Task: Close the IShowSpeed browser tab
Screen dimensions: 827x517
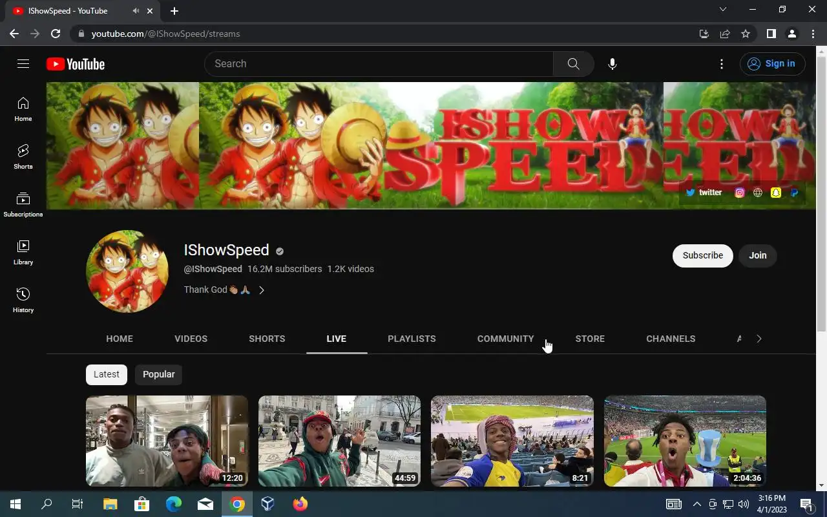Action: 151,11
